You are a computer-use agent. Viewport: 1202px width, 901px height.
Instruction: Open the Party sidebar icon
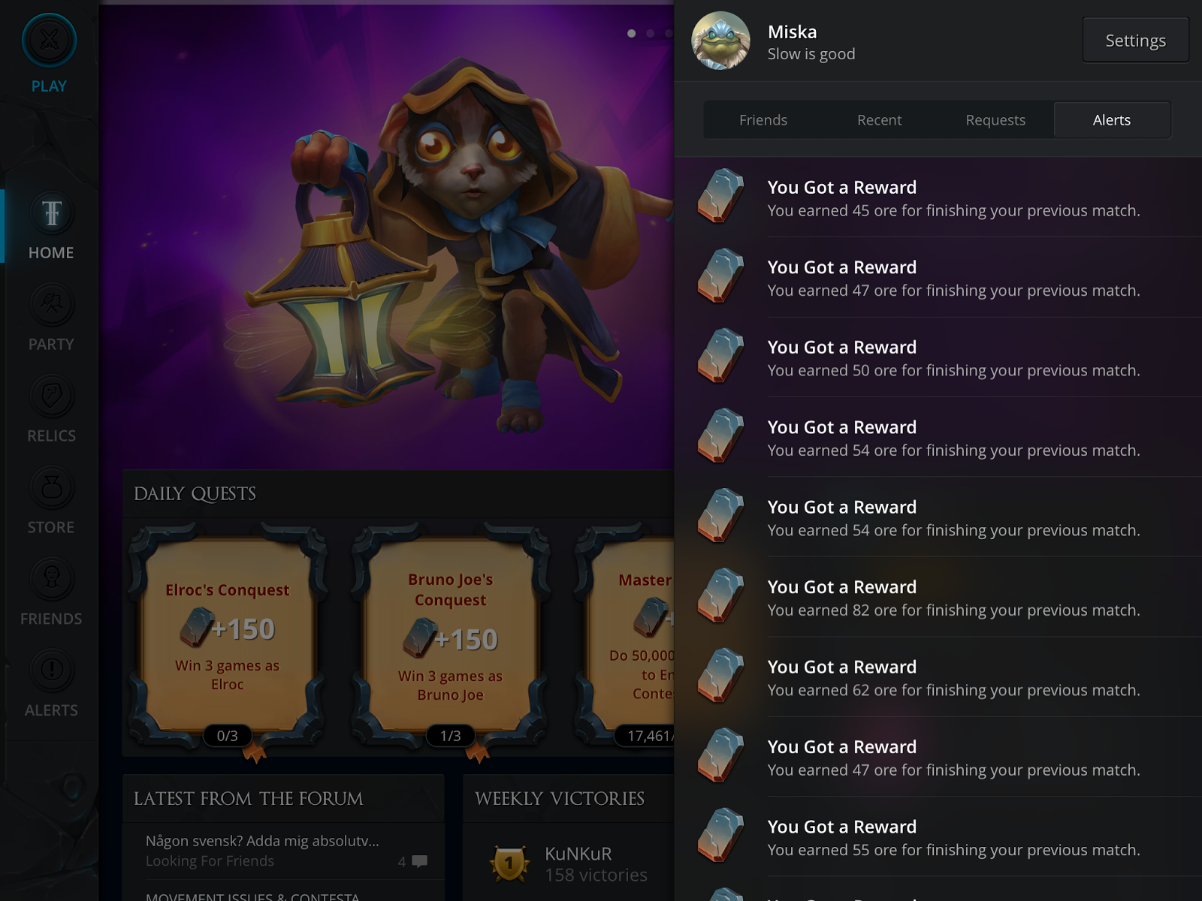51,305
